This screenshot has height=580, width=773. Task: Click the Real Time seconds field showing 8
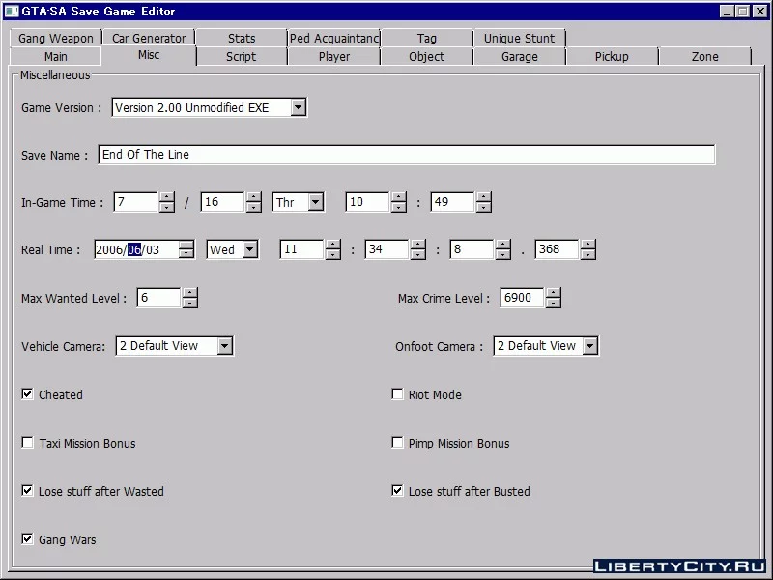tap(472, 249)
